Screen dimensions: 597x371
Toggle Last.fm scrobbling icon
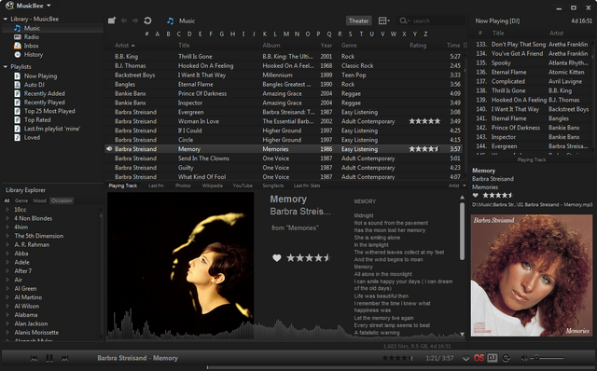point(479,358)
